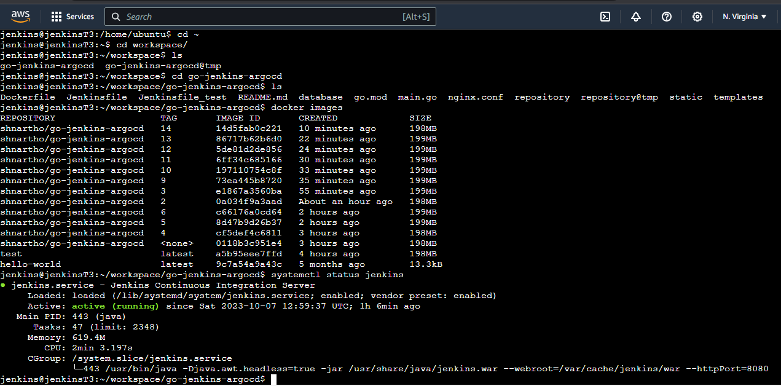This screenshot has height=386, width=781.
Task: Click image ID 0a034f9a3aad
Action: 249,202
